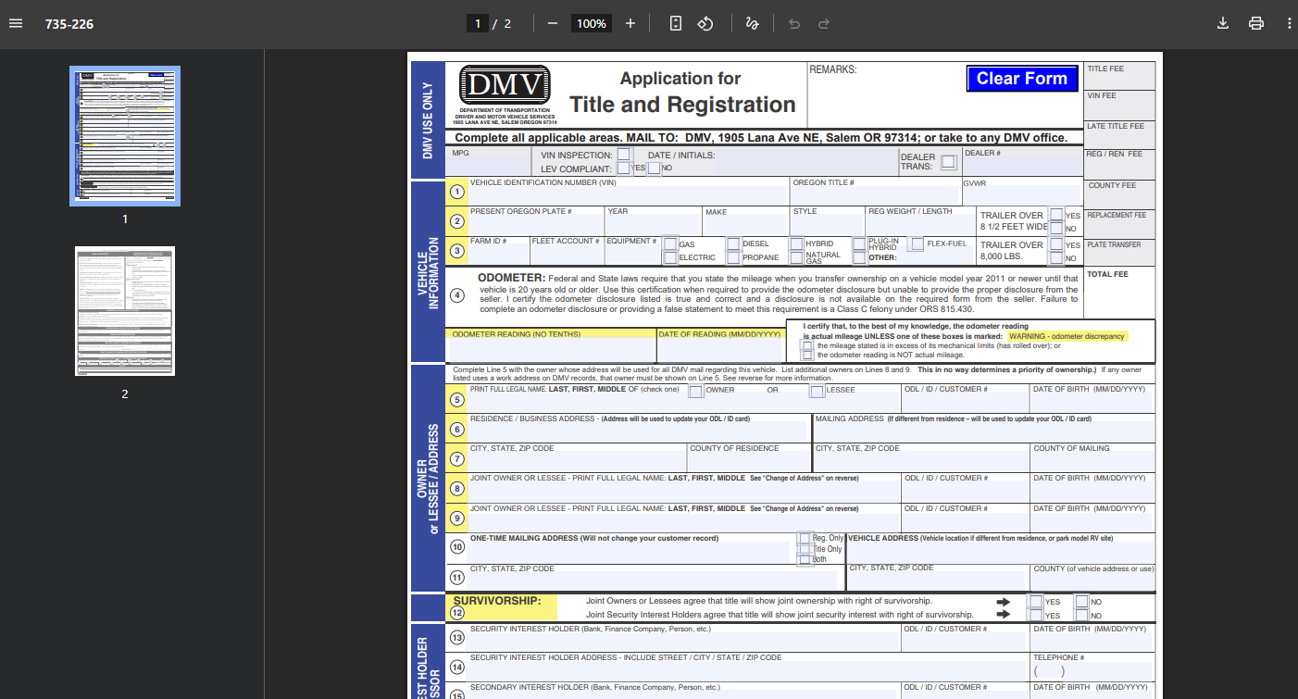Click the zoom percentage field

click(591, 23)
